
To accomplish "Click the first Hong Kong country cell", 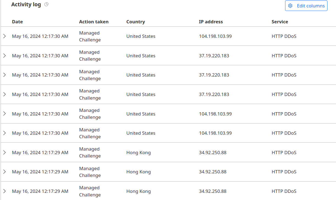I will [139, 153].
